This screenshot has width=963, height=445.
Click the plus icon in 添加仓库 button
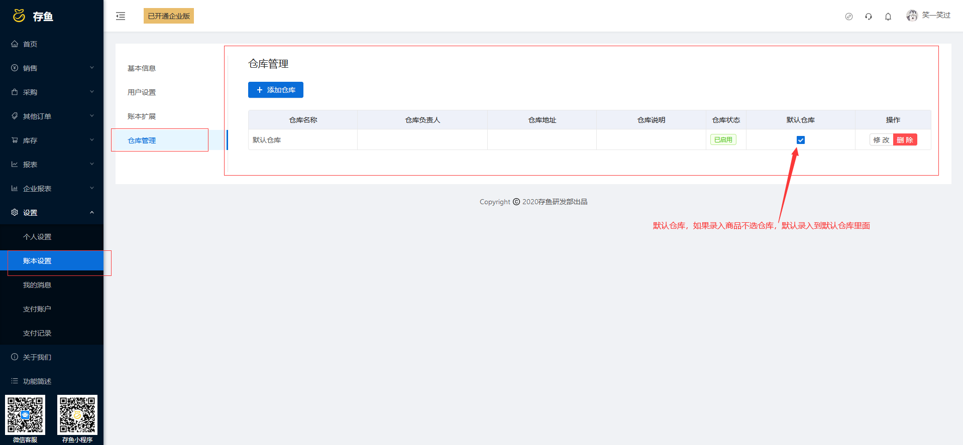pyautogui.click(x=260, y=90)
